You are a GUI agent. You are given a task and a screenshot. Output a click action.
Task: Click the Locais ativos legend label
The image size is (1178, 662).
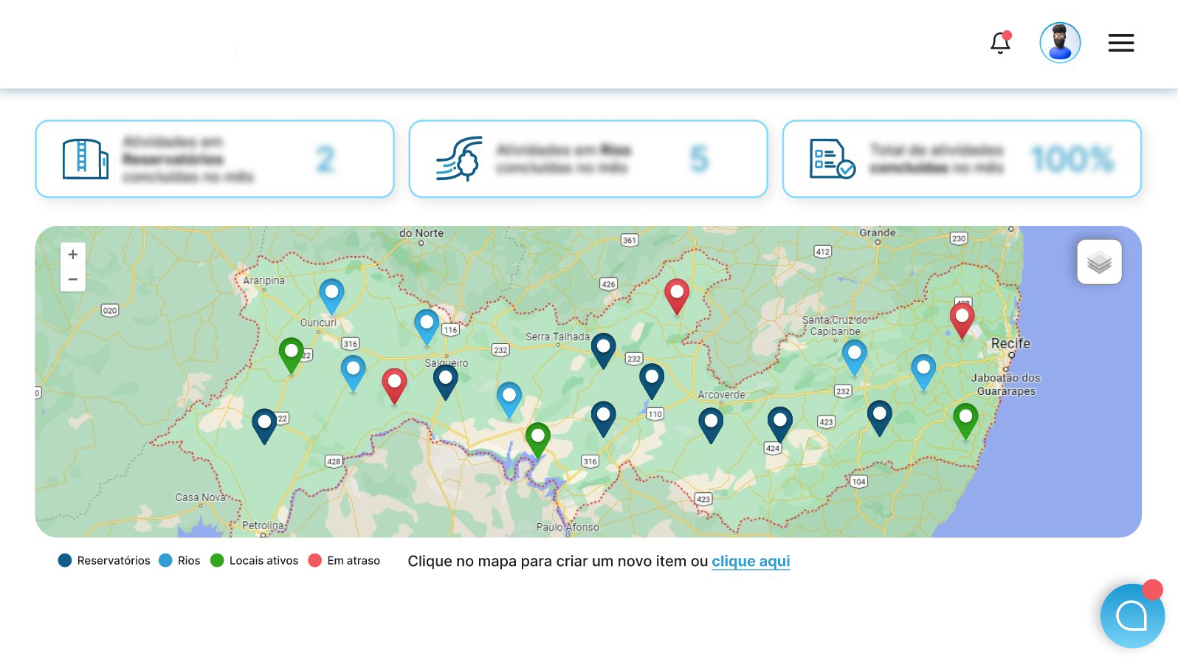(263, 561)
